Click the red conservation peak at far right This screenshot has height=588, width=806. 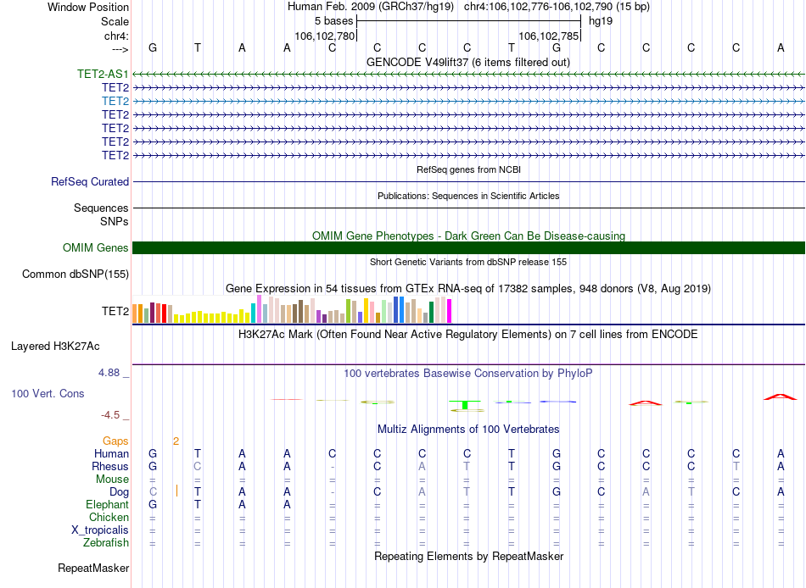[780, 396]
